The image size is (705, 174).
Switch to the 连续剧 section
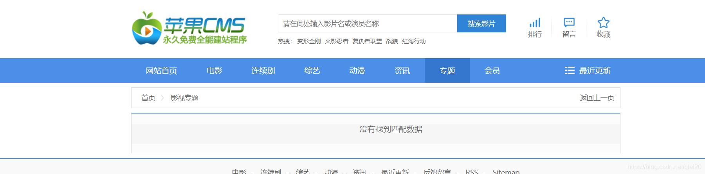tap(263, 71)
